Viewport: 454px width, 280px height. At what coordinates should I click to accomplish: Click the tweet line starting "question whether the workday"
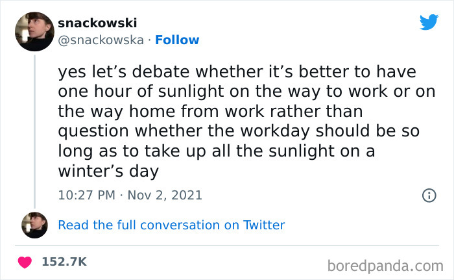[x=239, y=131]
